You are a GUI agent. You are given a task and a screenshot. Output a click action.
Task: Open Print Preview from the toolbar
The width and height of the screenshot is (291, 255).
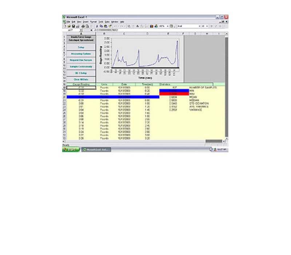(x=87, y=26)
